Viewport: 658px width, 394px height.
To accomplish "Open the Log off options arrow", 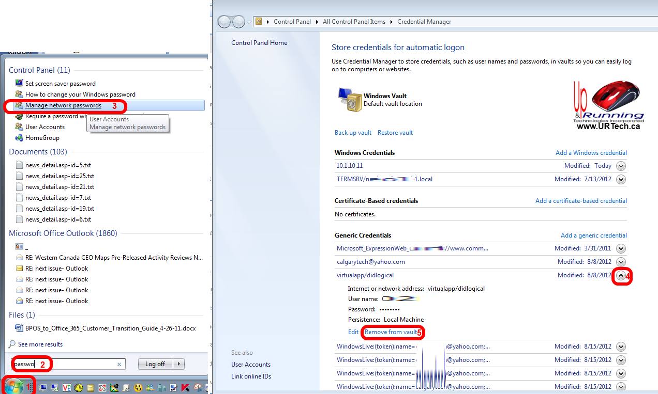I will click(x=179, y=364).
